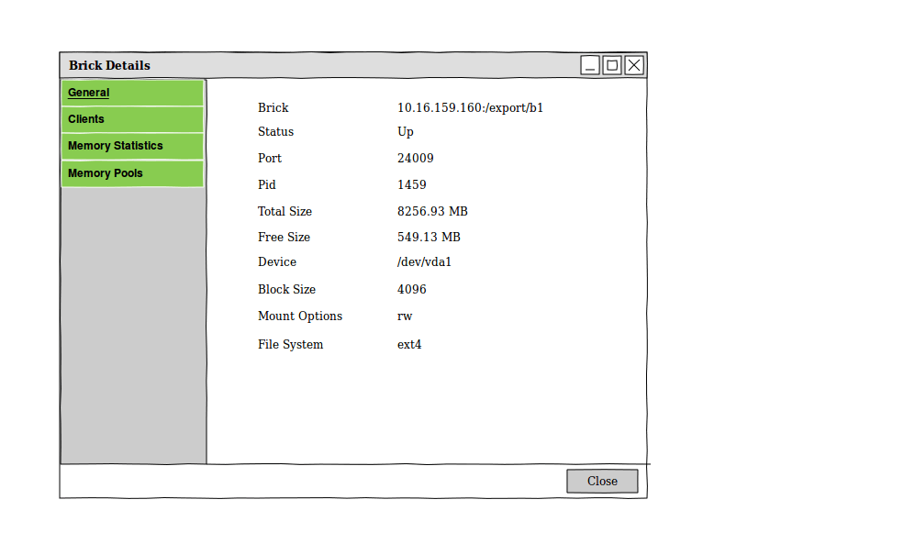
Task: Close the dialog with the X icon
Action: [x=634, y=65]
